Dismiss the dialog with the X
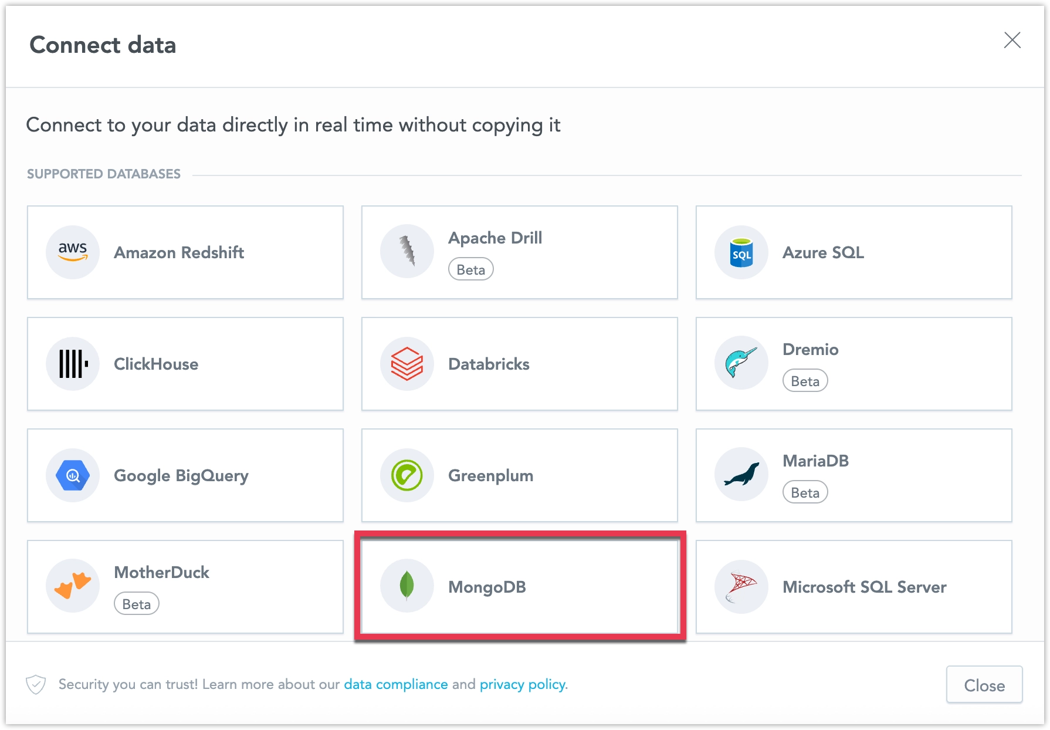 1012,40
